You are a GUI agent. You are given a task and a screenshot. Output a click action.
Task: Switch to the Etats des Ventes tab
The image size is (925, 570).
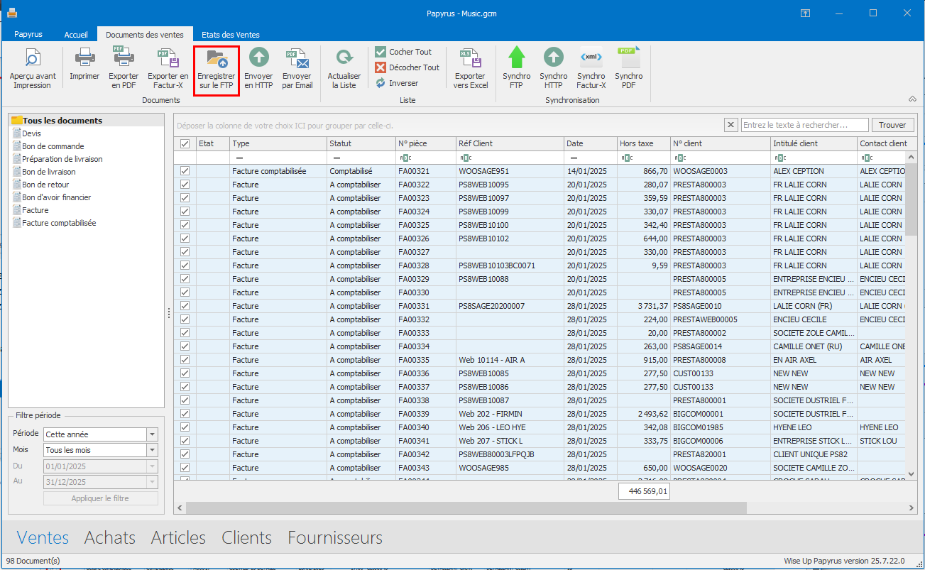coord(230,35)
